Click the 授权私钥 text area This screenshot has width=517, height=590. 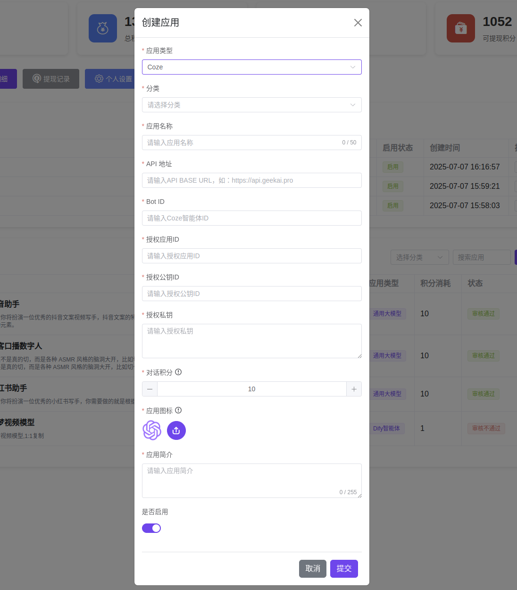(251, 341)
